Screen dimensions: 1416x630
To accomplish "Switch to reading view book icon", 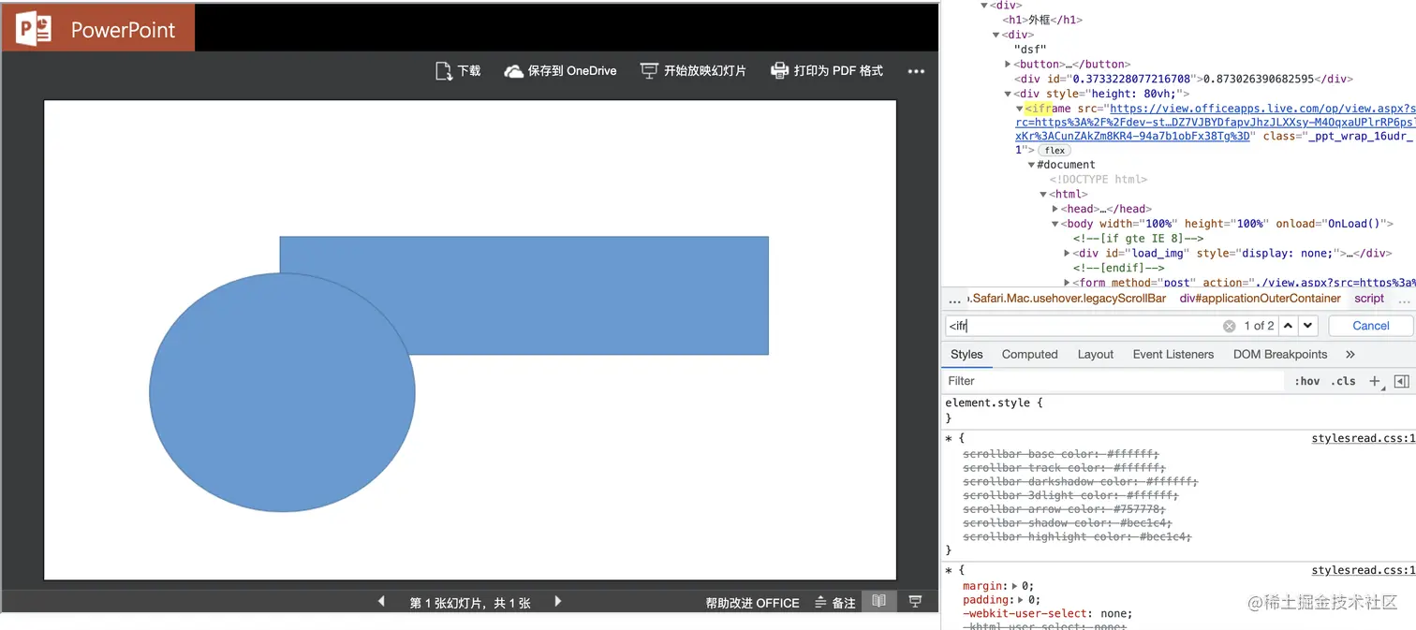I will [x=878, y=602].
